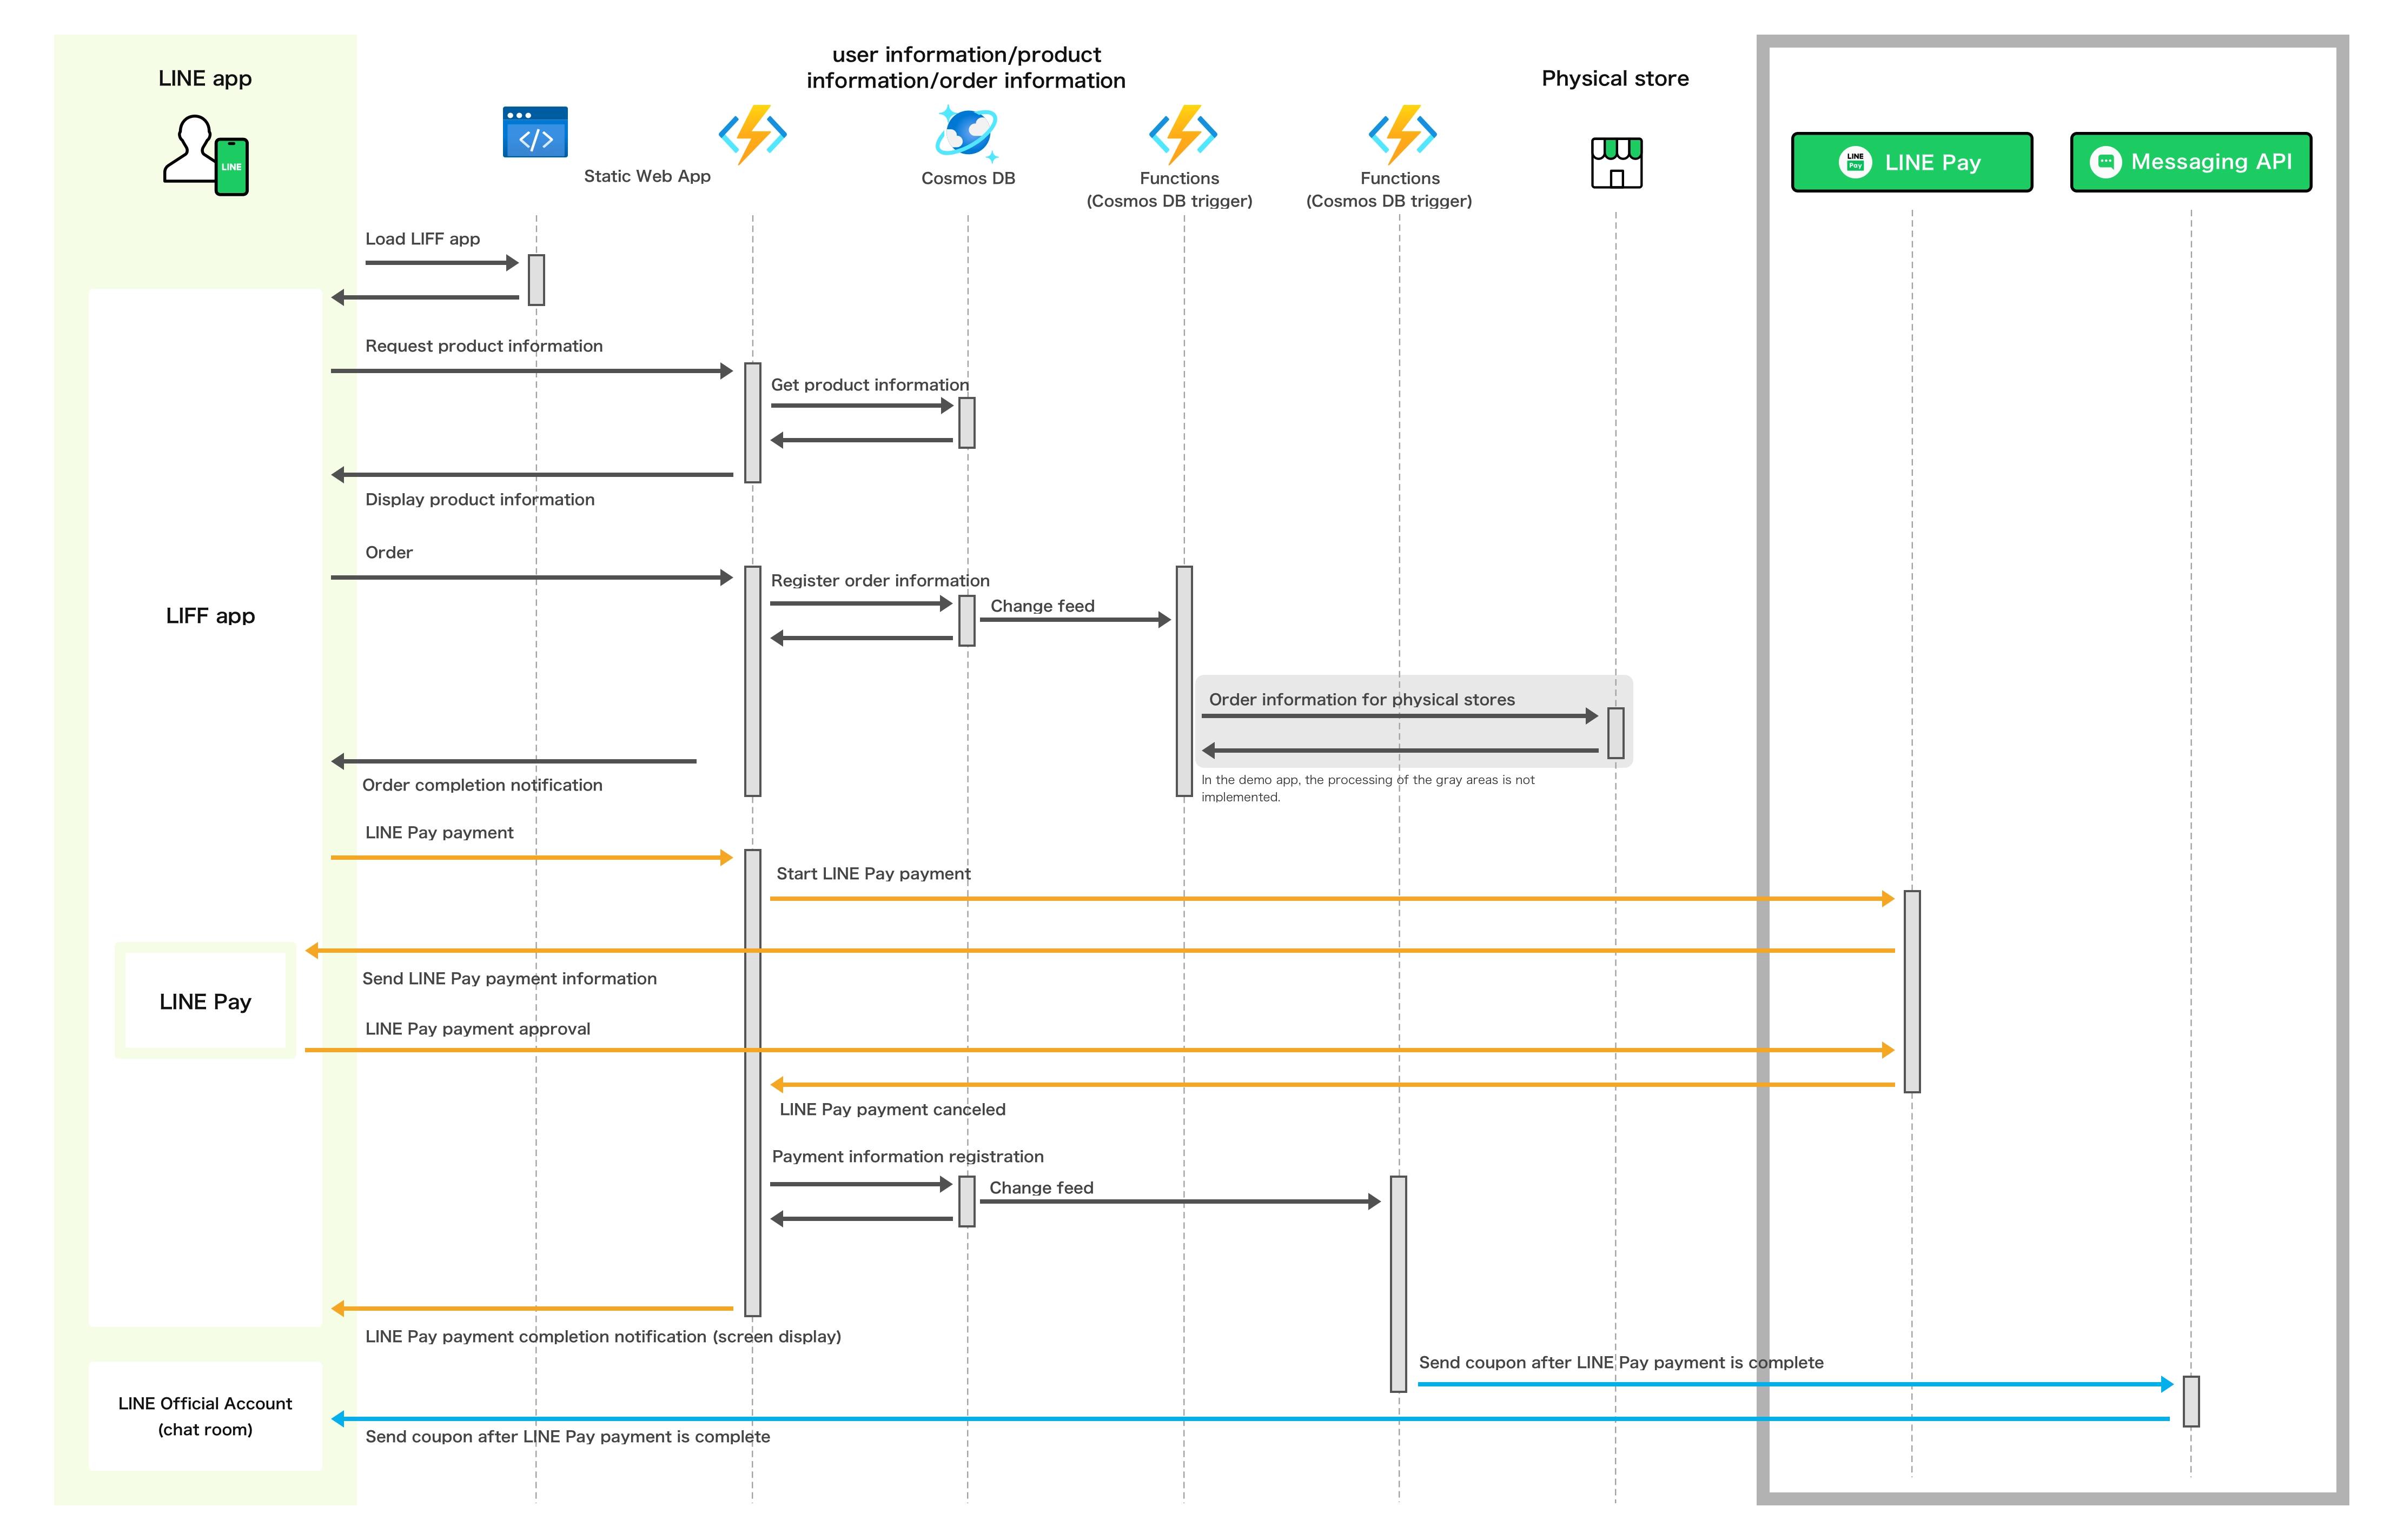Click the 'LINE Pay payment canceled' label
Viewport: 2384px width, 1540px height.
pyautogui.click(x=892, y=1109)
